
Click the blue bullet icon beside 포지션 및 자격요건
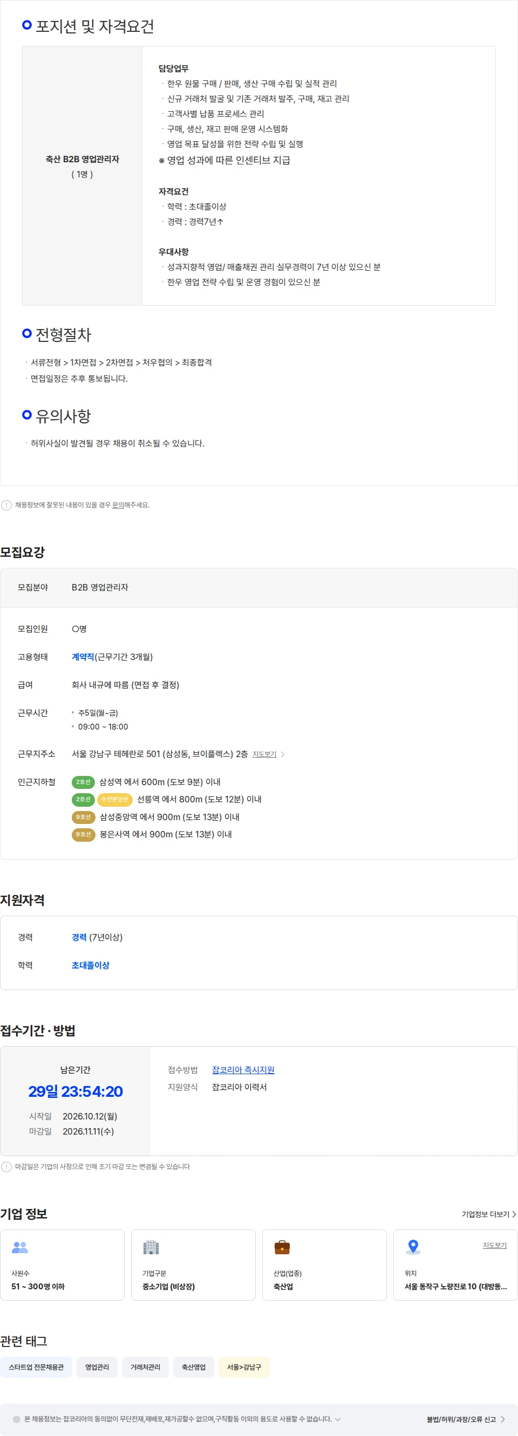(27, 24)
